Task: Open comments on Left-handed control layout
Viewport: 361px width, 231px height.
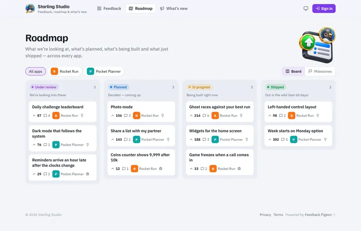Action: point(282,115)
